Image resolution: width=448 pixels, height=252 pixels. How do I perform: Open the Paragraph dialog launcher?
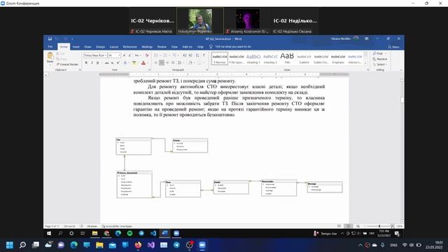207,70
